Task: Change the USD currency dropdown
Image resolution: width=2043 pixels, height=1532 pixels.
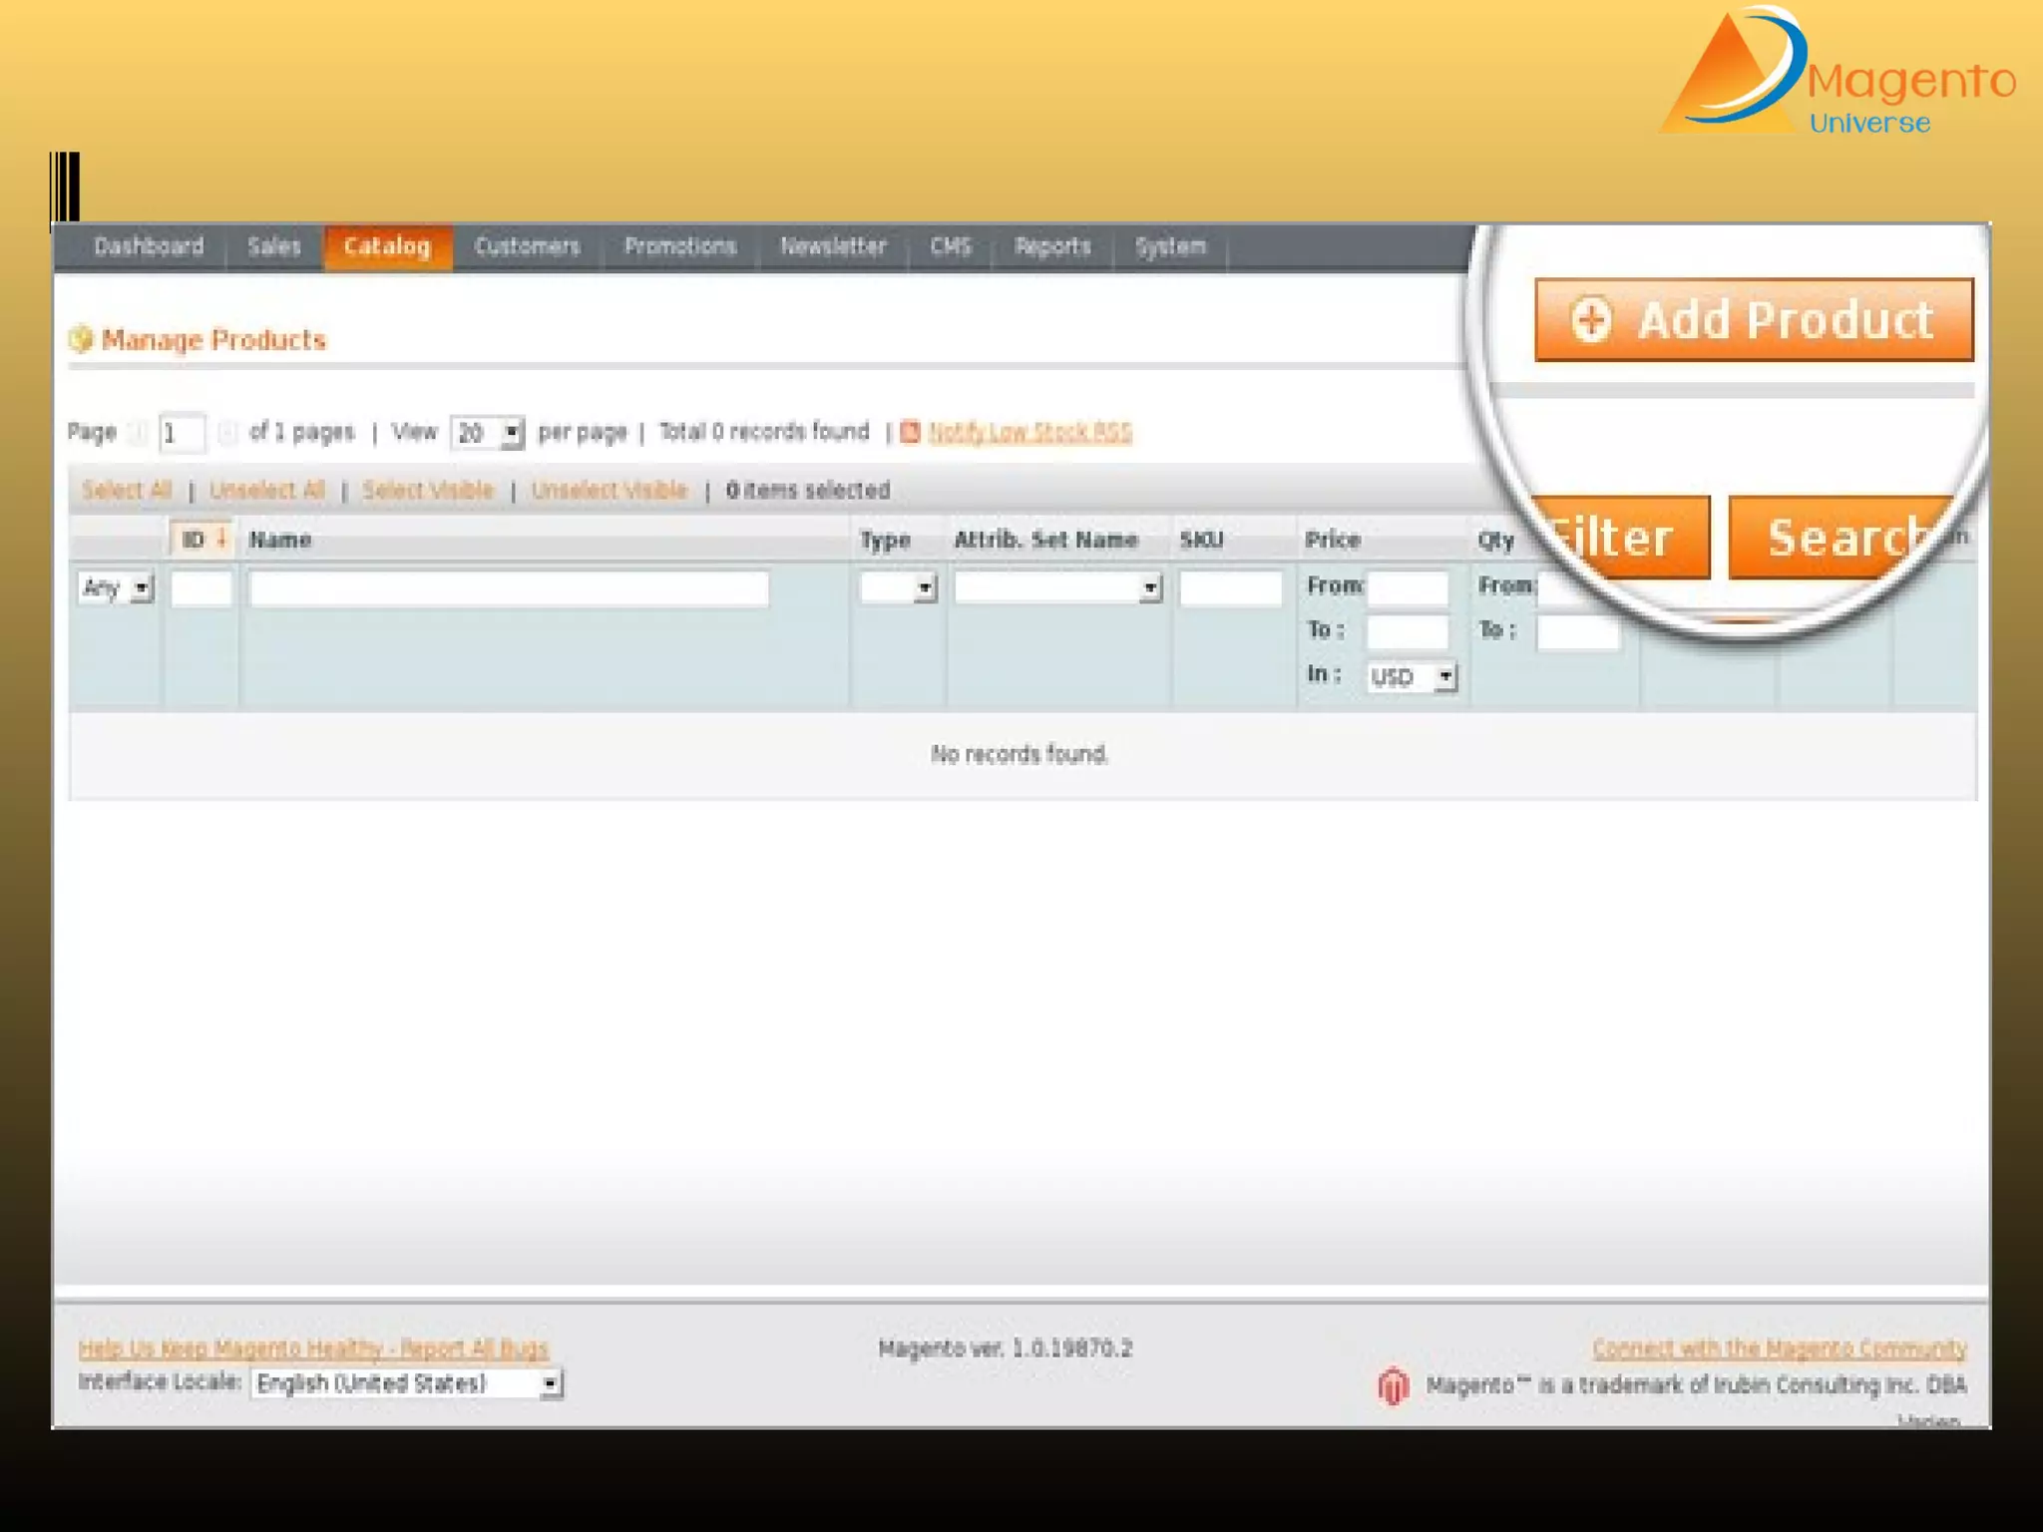Action: [x=1412, y=677]
